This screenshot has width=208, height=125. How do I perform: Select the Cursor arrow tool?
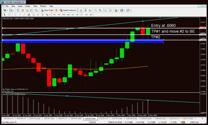click(5, 15)
